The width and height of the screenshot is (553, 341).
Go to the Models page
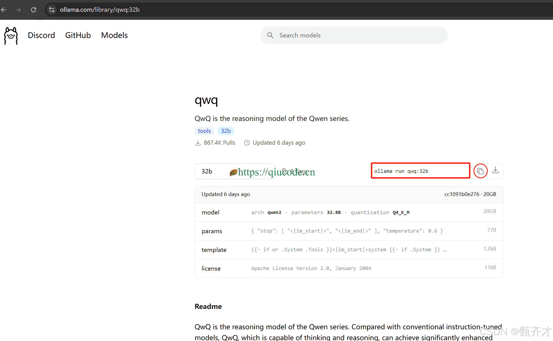pyautogui.click(x=114, y=35)
